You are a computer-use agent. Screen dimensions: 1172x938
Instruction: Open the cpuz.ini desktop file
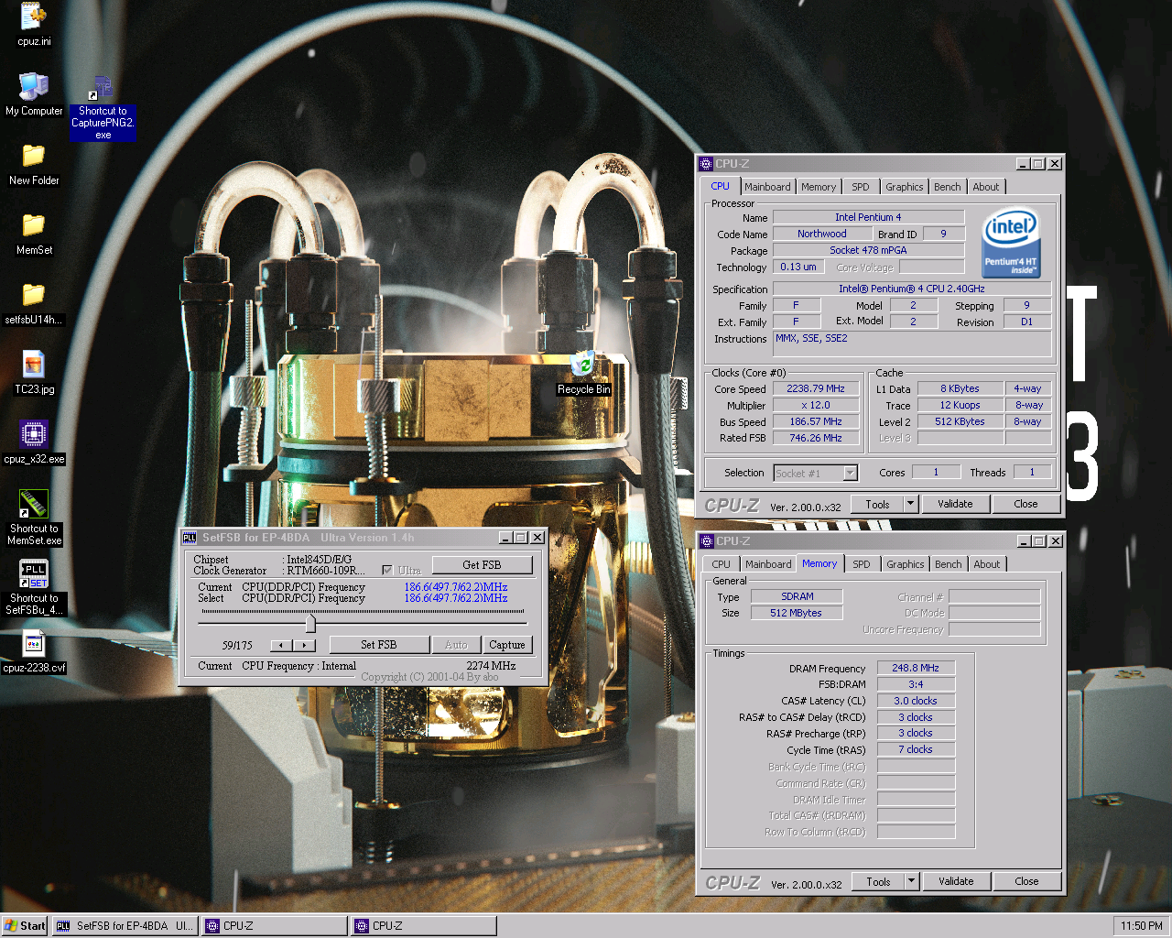[x=34, y=16]
